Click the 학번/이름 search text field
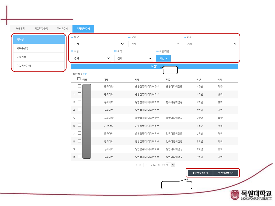Image resolution: width=275 pixels, height=206 pixels. [204, 58]
